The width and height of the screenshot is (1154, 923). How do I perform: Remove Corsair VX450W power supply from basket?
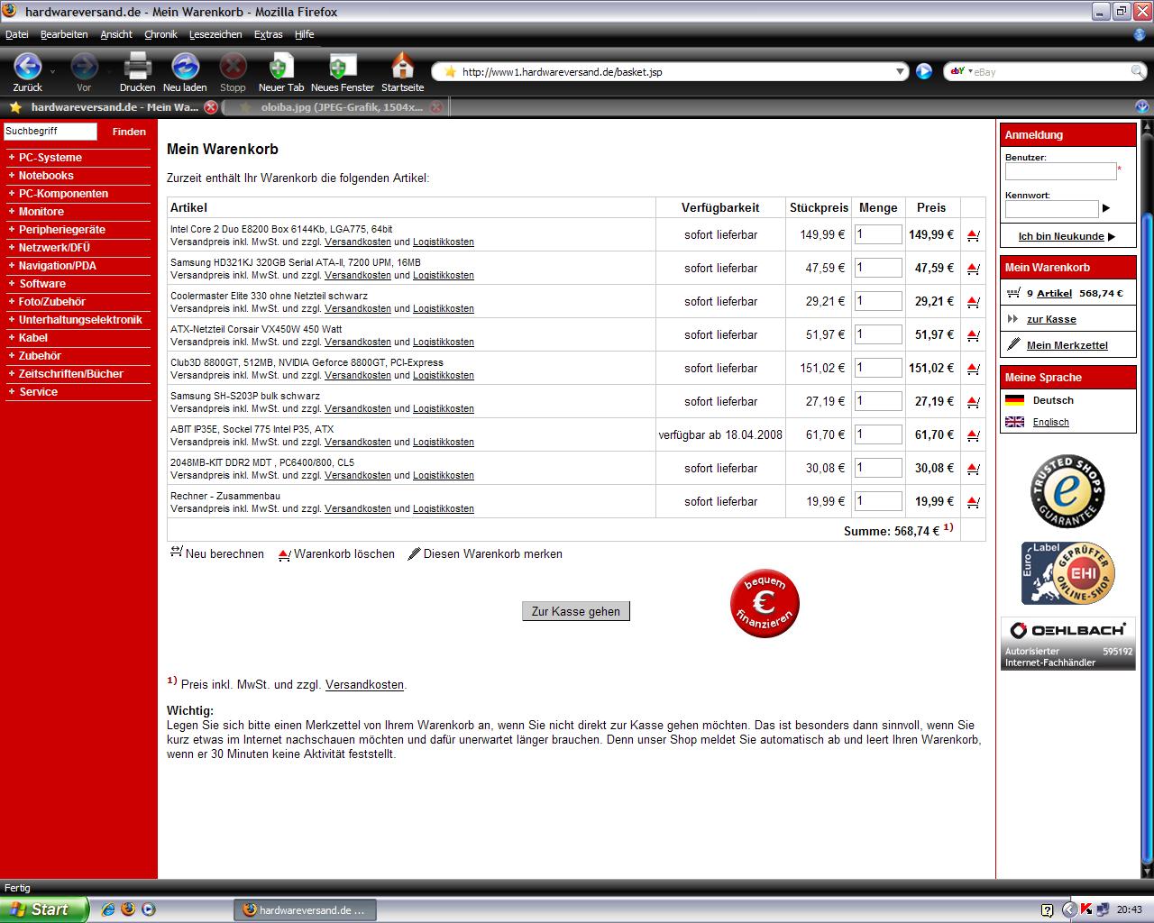click(973, 335)
